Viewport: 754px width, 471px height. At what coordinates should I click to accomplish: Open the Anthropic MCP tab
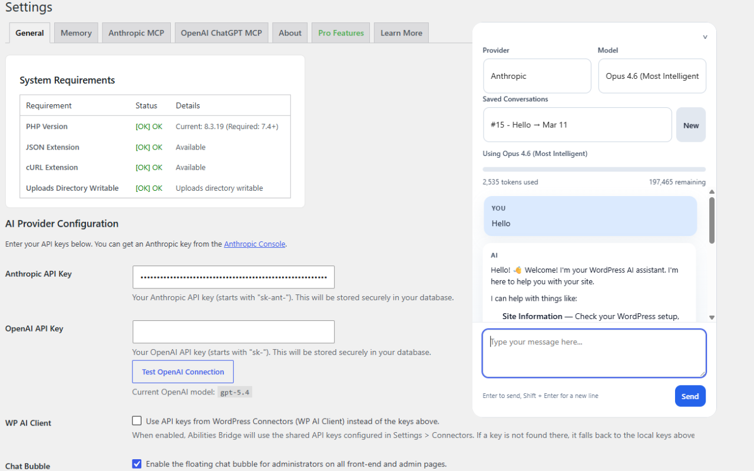[137, 33]
